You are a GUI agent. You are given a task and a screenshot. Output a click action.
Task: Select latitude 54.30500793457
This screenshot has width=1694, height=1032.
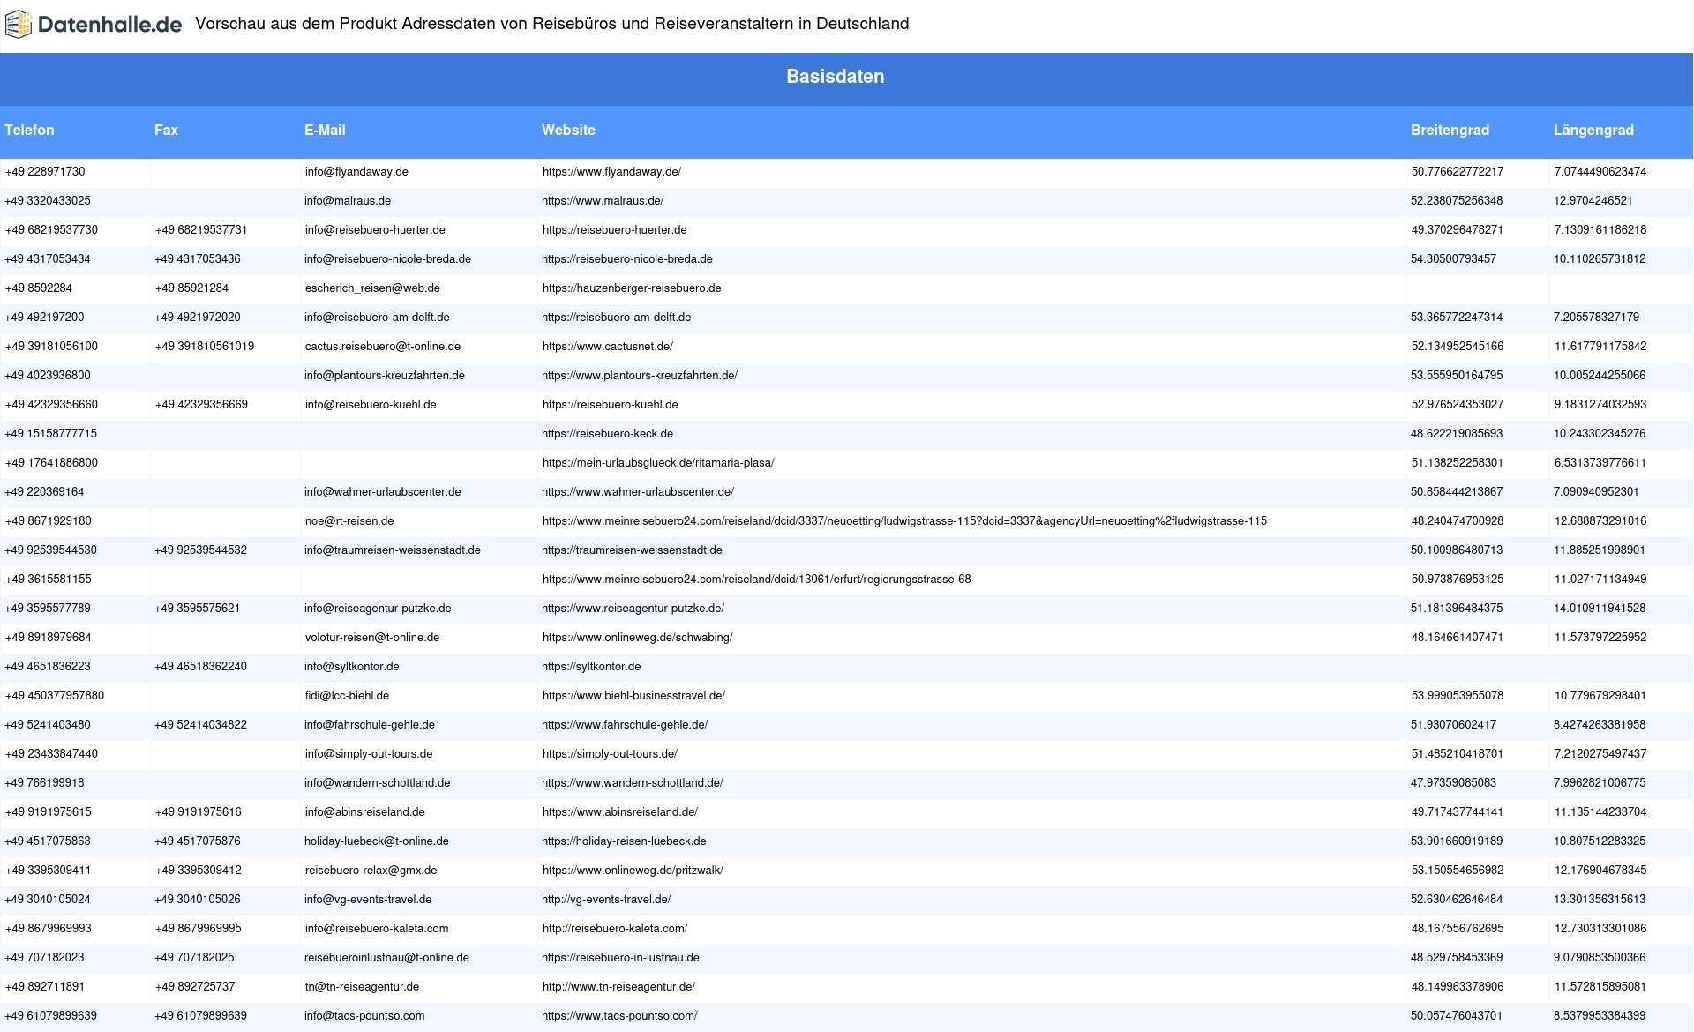[x=1453, y=259]
